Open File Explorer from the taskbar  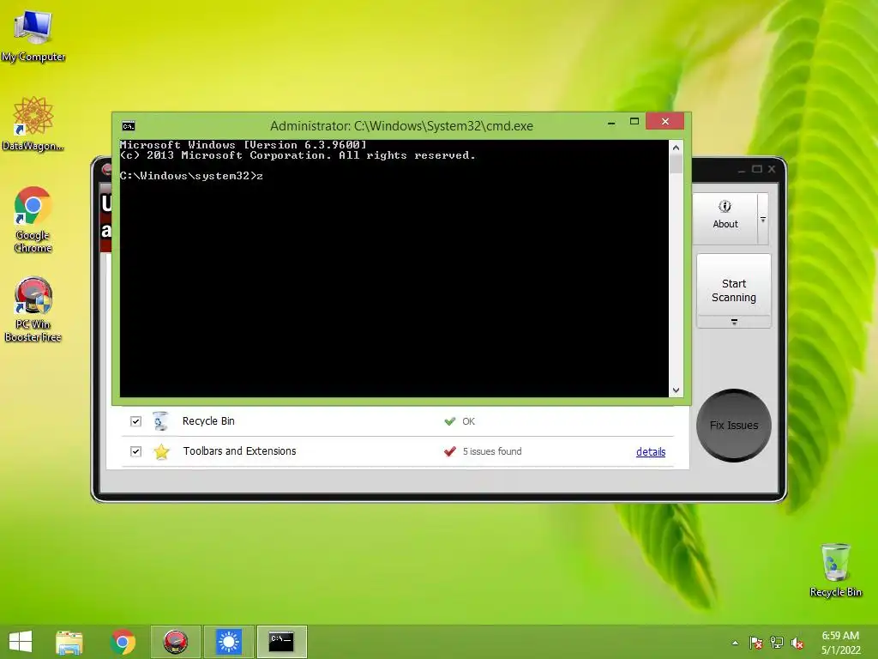(69, 642)
